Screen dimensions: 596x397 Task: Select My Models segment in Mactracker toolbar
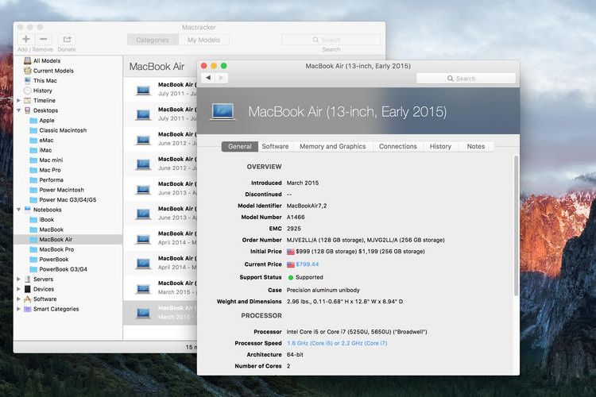point(203,40)
